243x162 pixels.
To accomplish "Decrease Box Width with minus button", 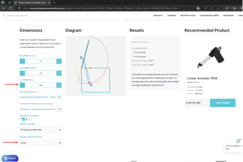I will (x=22, y=61).
